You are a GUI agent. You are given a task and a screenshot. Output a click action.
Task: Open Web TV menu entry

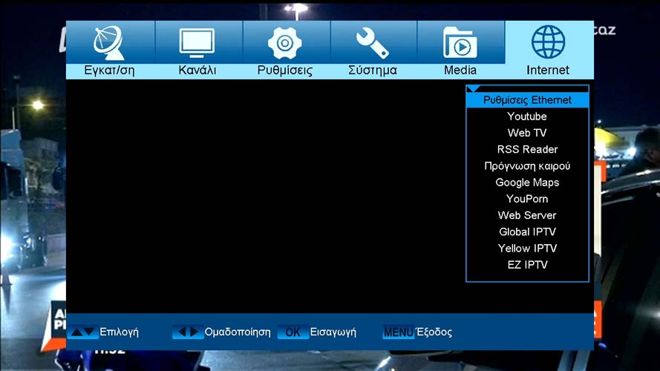pos(527,133)
